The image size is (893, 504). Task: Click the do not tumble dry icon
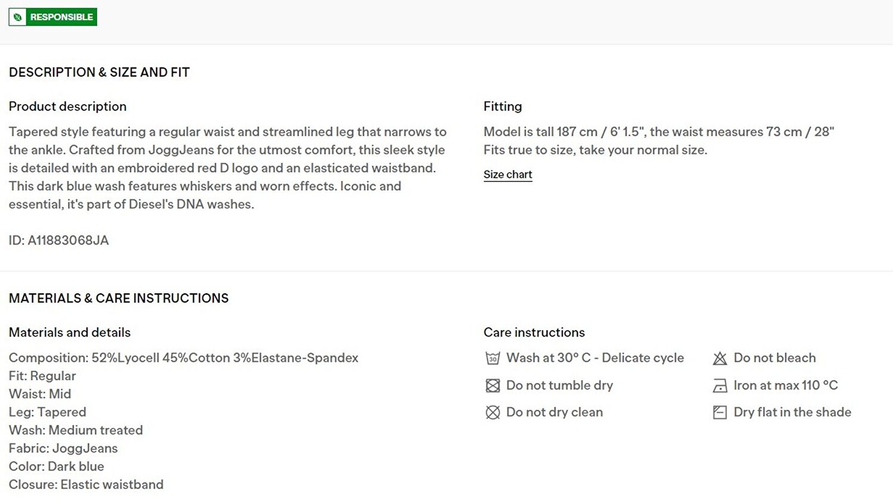[492, 386]
